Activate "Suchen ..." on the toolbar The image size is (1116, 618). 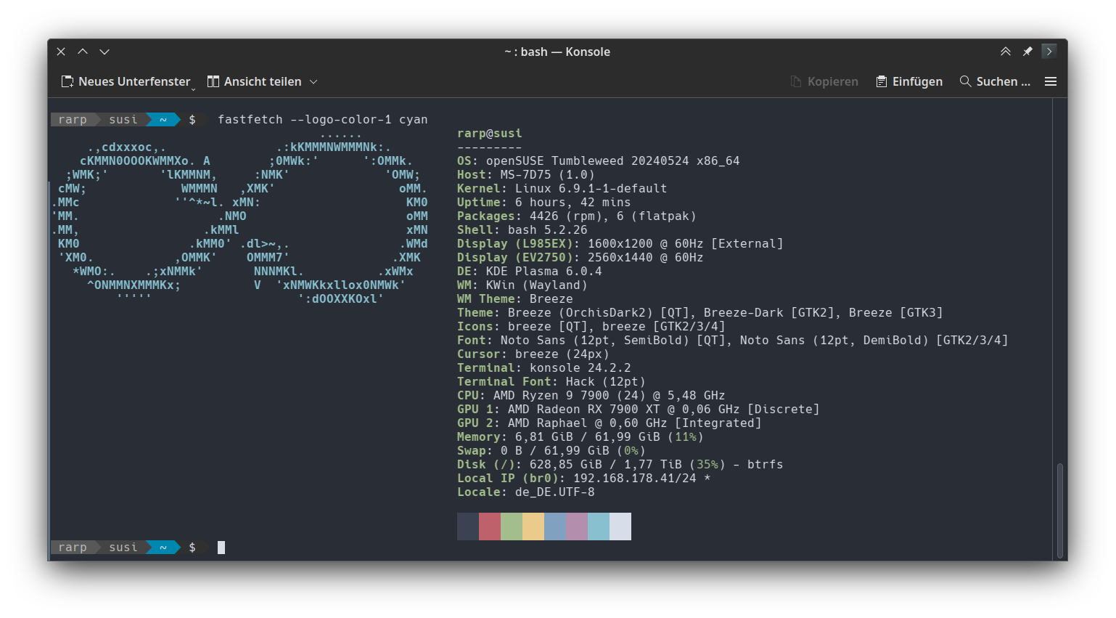(x=1004, y=81)
